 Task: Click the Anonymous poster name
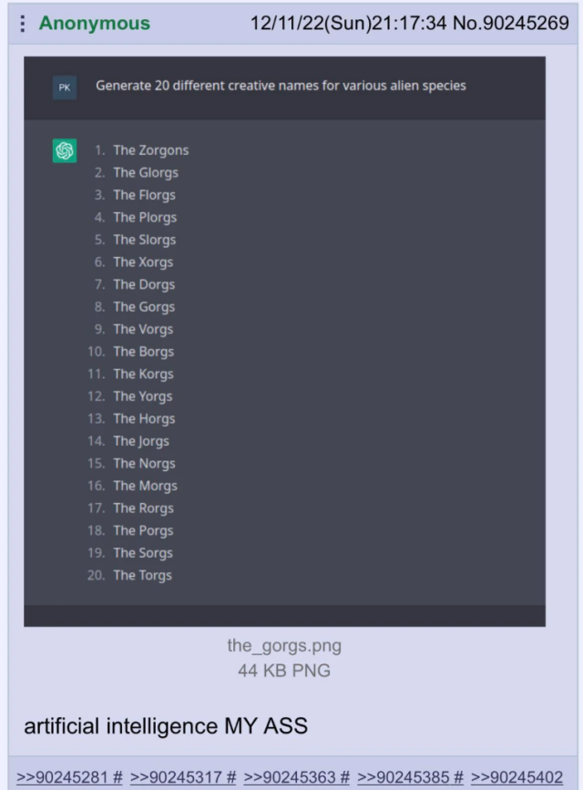click(x=95, y=23)
